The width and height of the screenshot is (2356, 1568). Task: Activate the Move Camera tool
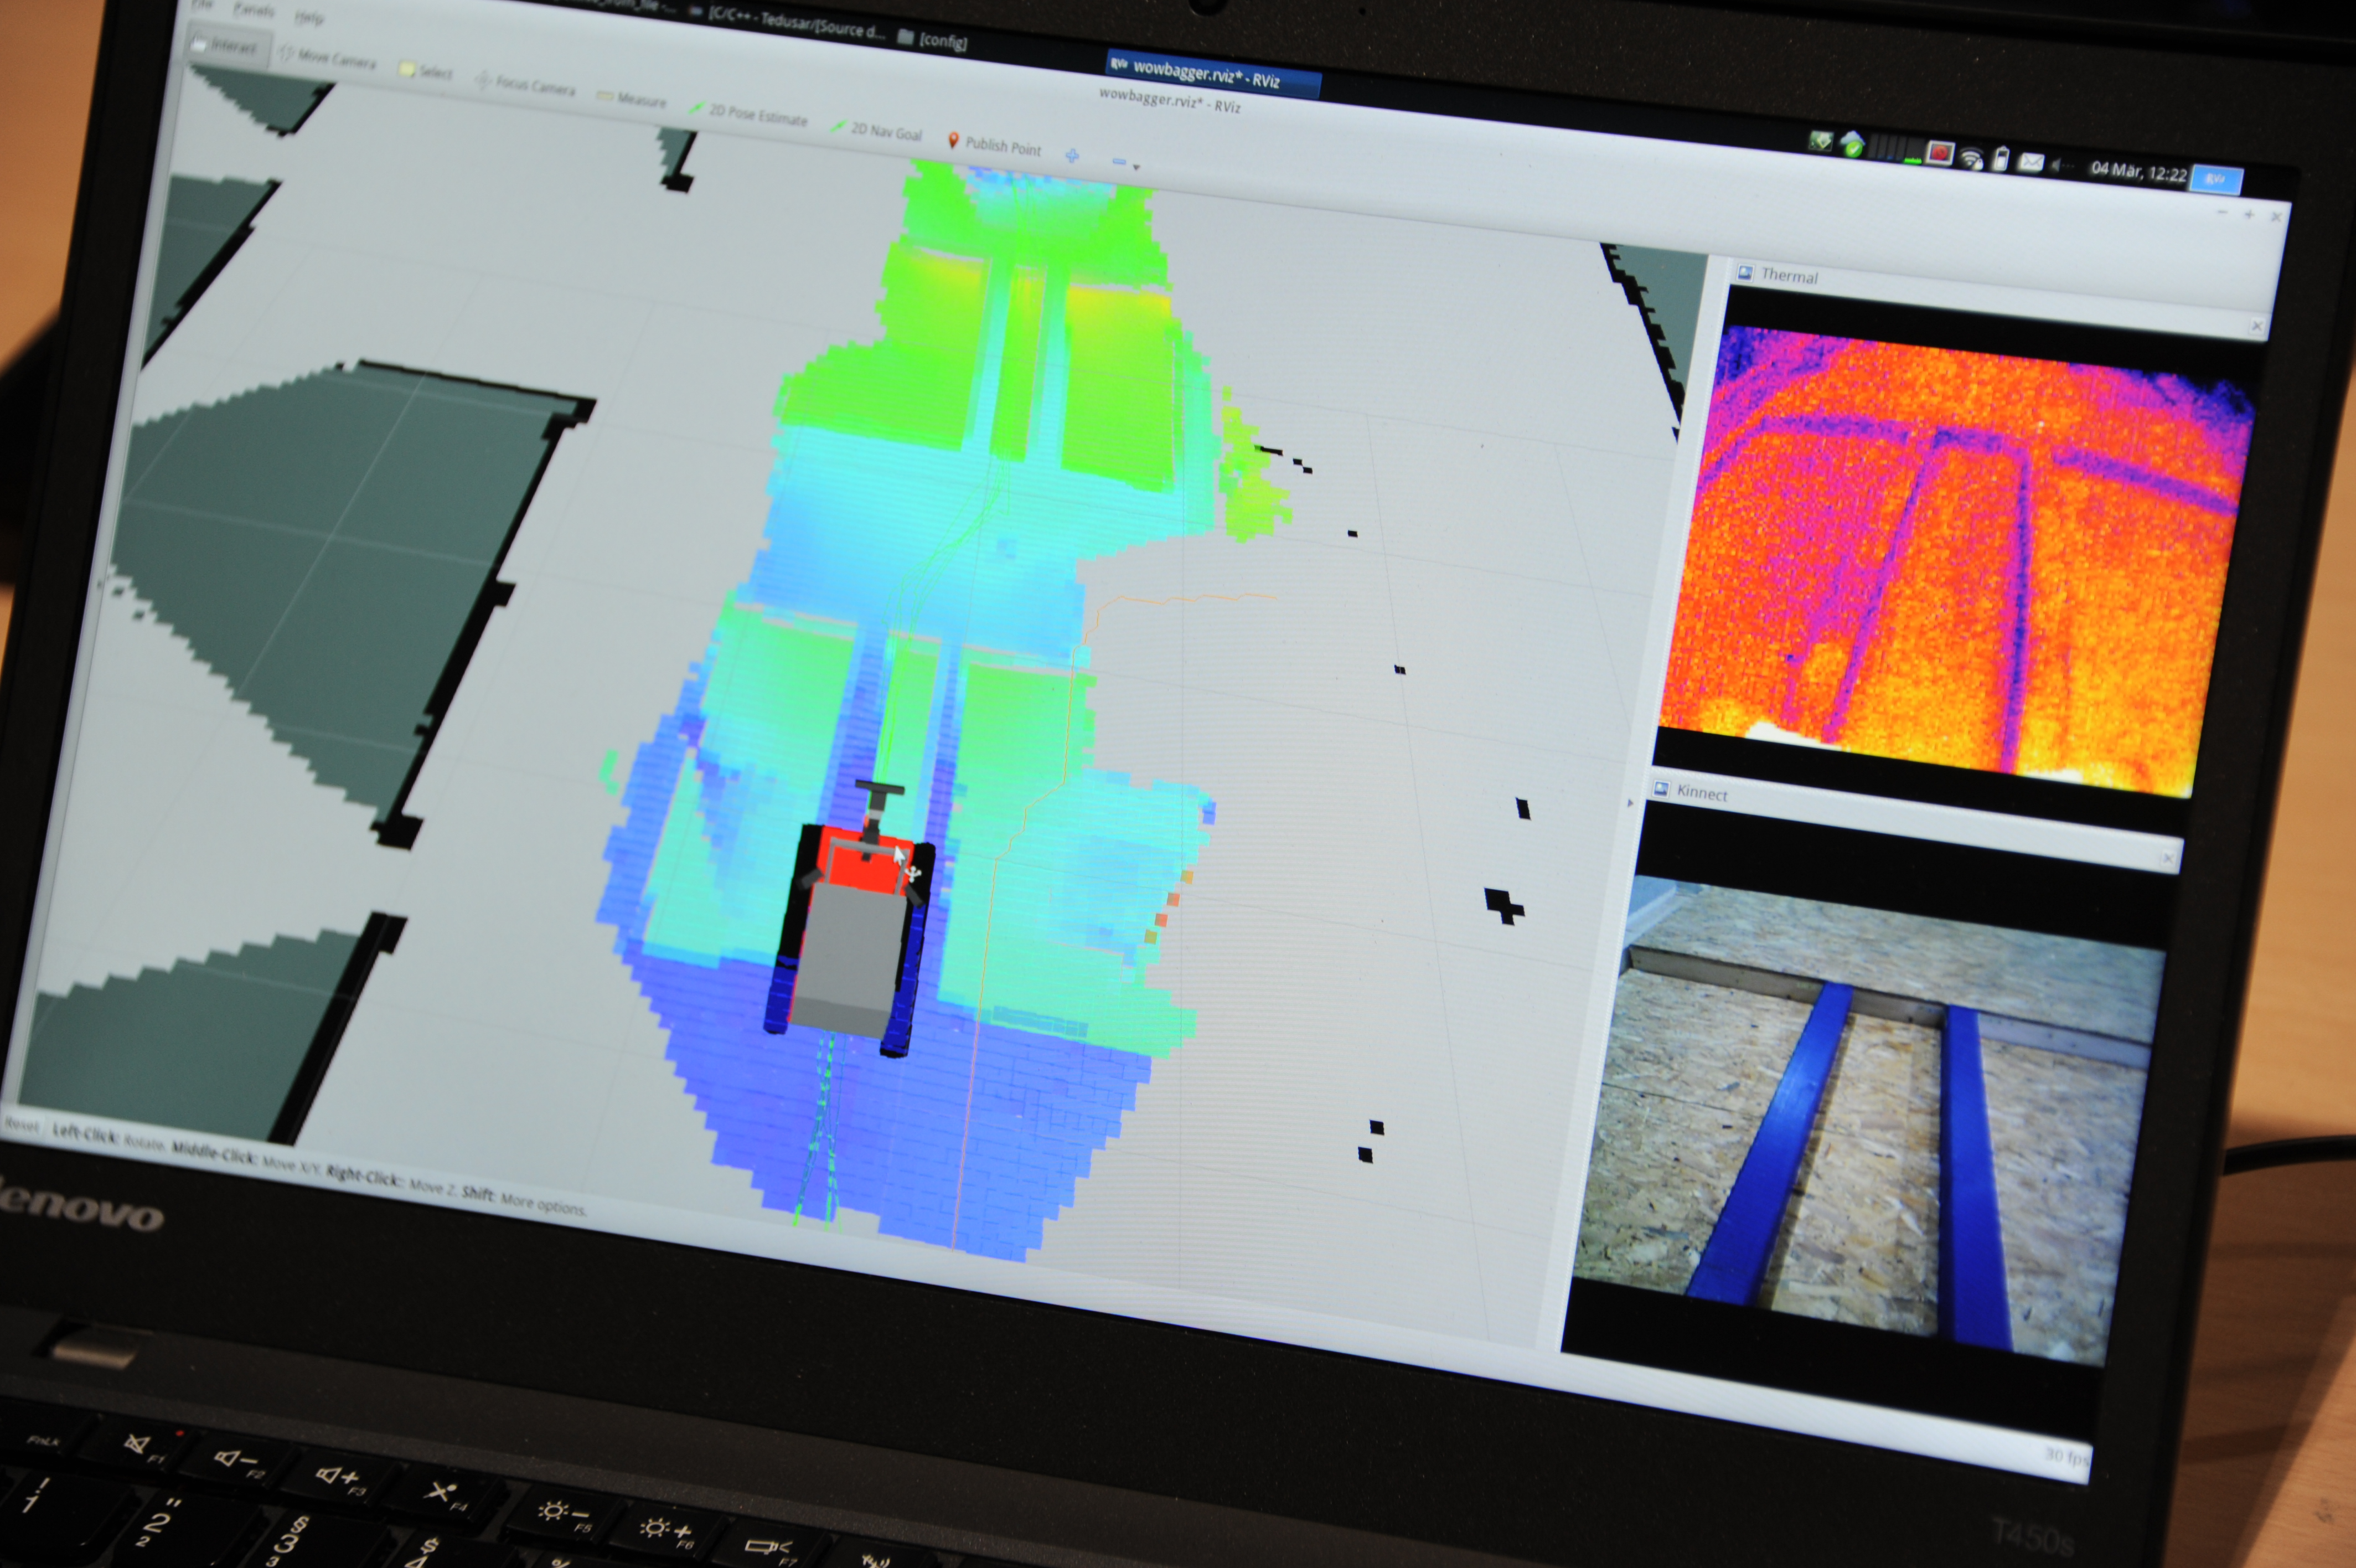pos(328,59)
